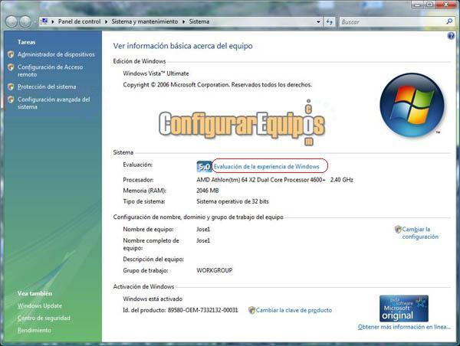Select Sistema y mantenimiento in the breadcrumb
460x346 pixels.
145,21
